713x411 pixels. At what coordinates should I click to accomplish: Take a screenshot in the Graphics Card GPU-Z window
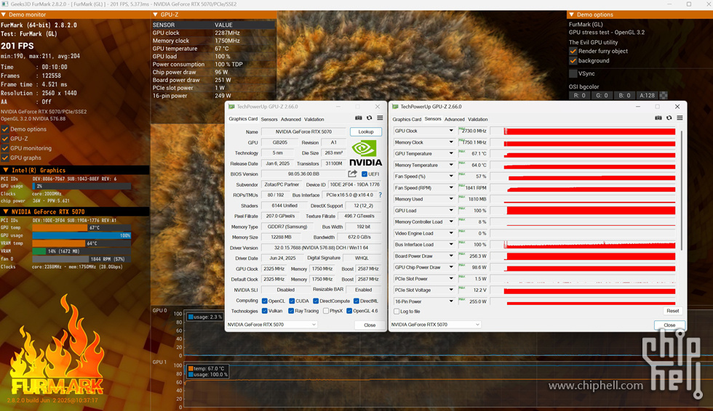(358, 118)
